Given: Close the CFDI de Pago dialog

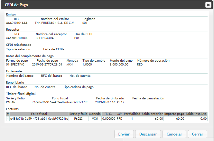Looking at the screenshot, I should point(208,5).
